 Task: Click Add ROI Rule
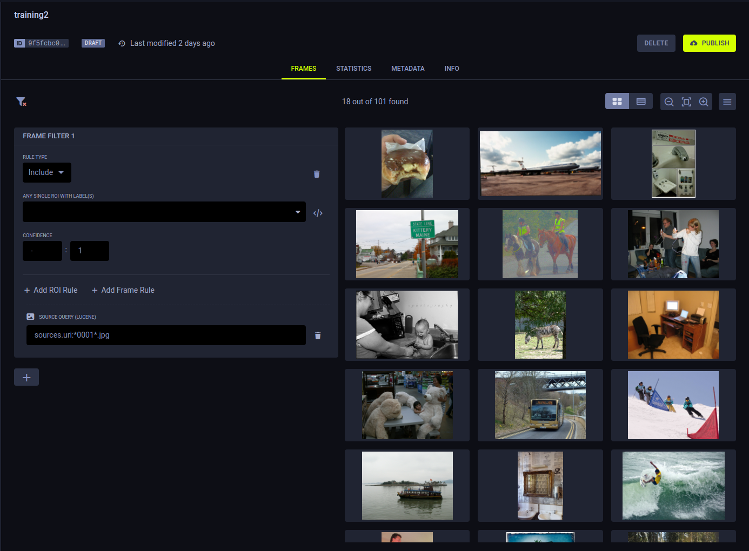coord(51,291)
